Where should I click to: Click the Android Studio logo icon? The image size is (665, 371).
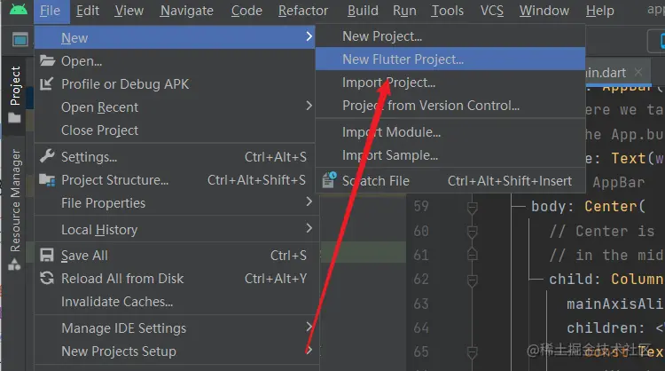pos(19,11)
